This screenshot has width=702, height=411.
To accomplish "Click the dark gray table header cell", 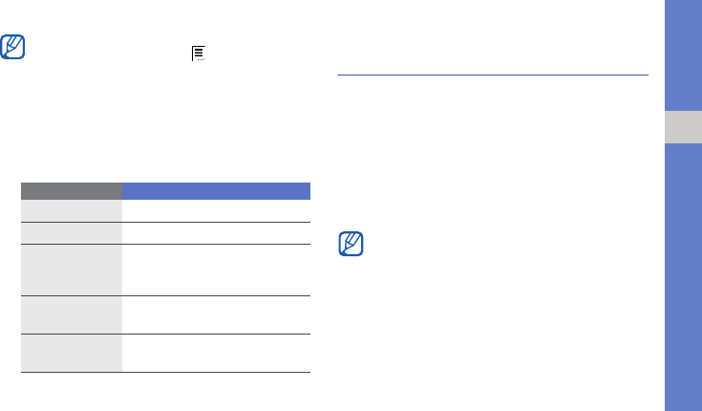I will coord(72,191).
